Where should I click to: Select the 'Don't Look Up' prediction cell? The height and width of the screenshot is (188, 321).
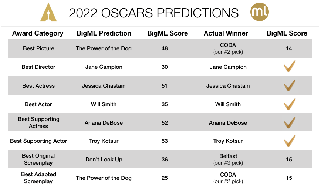(x=104, y=160)
